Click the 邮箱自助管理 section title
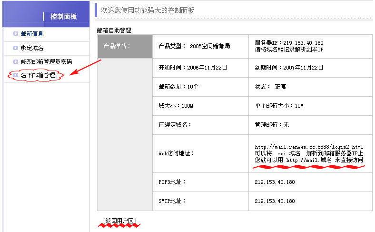The width and height of the screenshot is (375, 232). click(114, 30)
